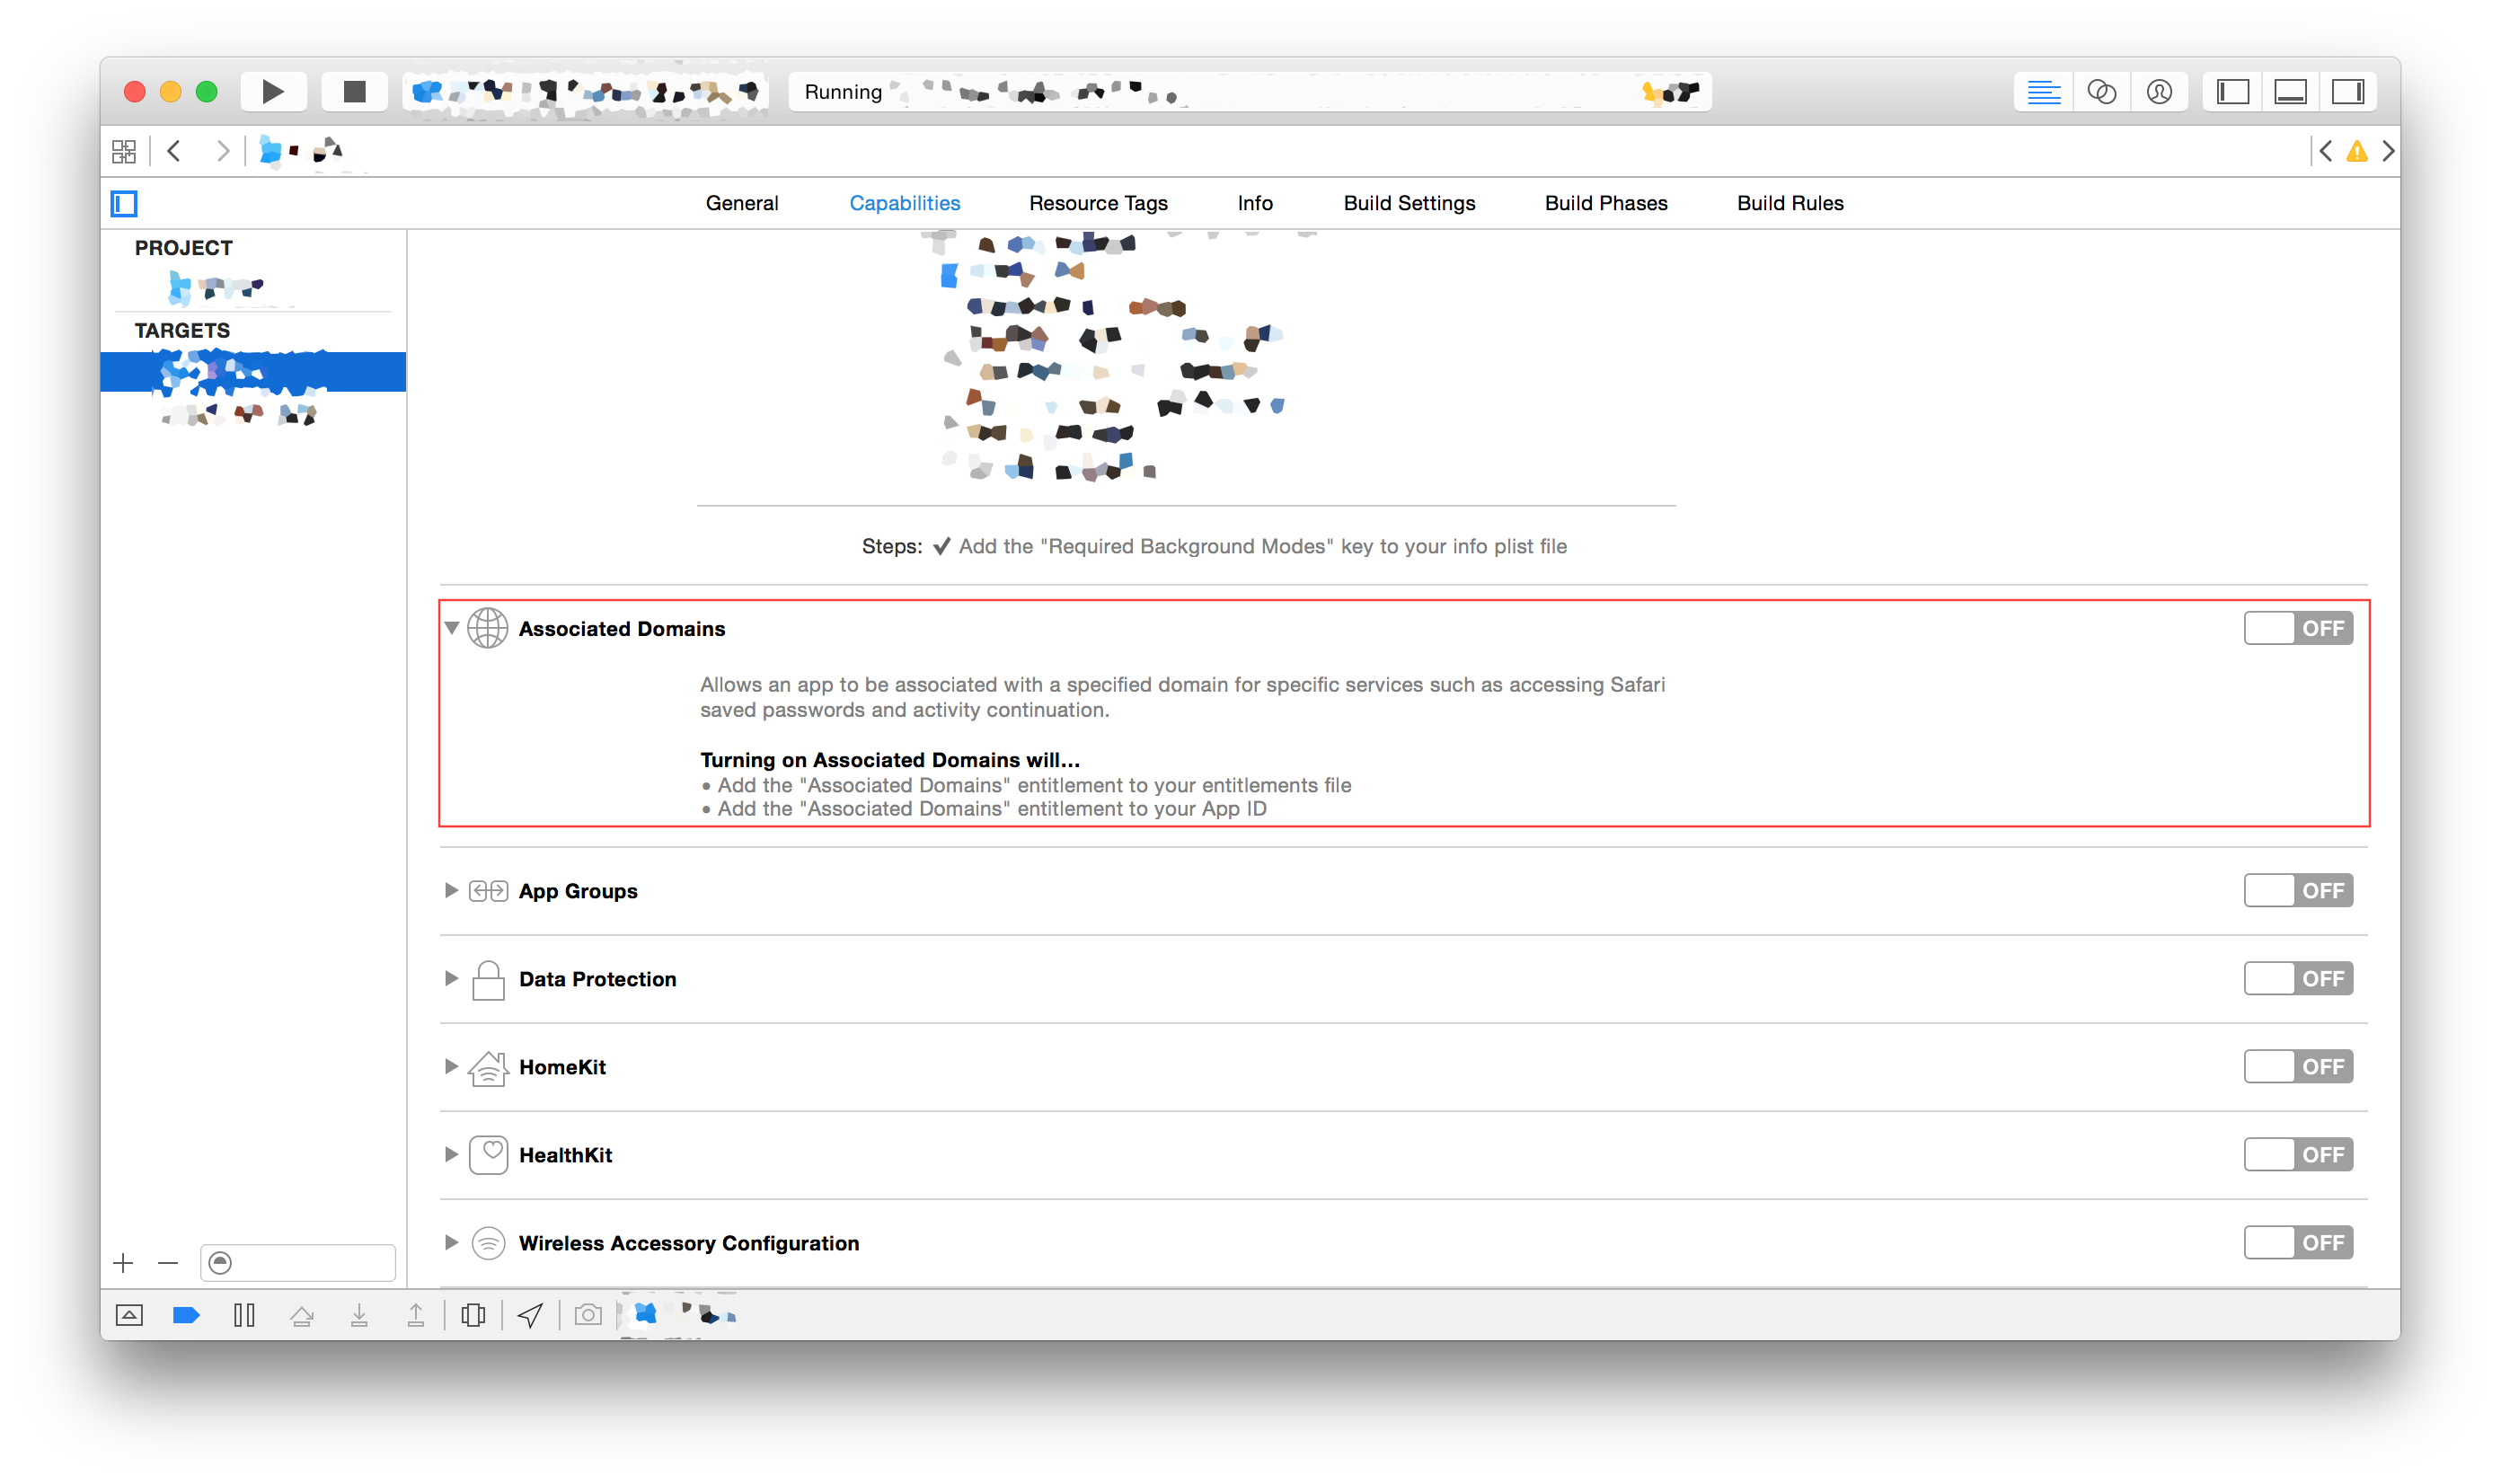
Task: Click the Wireless Accessory Configuration icon
Action: coord(488,1243)
